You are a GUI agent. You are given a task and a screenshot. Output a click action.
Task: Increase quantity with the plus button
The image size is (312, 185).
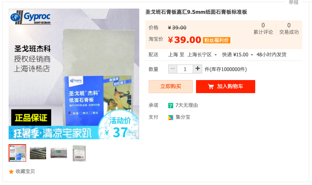197,69
